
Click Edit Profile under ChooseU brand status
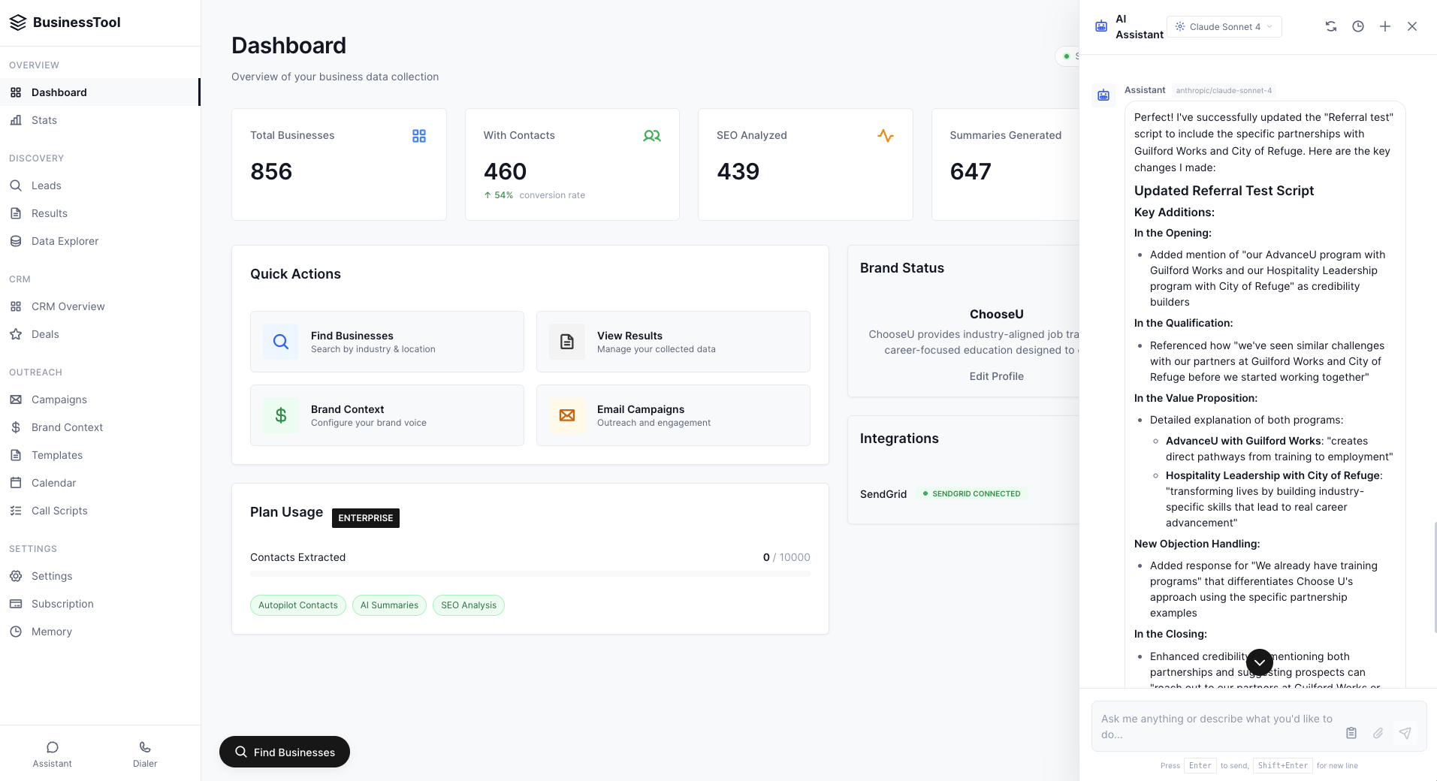(996, 375)
